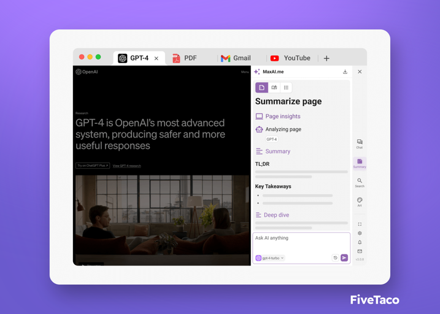Select the summarize page document icon
This screenshot has height=314, width=440.
[x=261, y=88]
